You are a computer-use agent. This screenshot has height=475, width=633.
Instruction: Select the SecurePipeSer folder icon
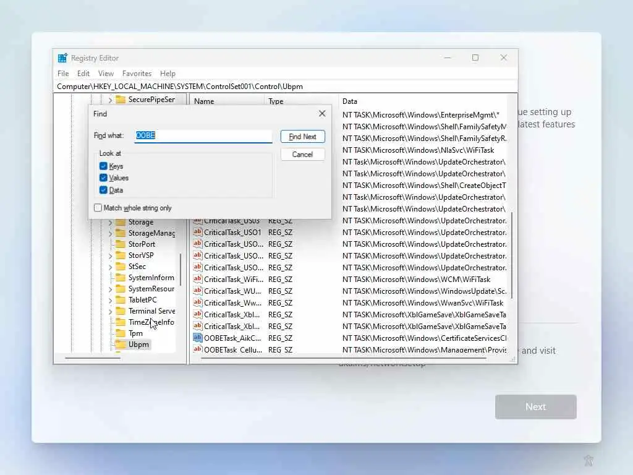pyautogui.click(x=121, y=100)
